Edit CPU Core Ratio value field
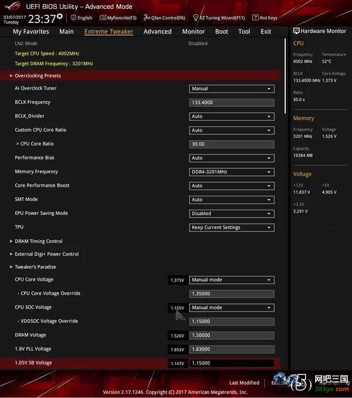Image resolution: width=352 pixels, height=398 pixels. click(x=232, y=144)
